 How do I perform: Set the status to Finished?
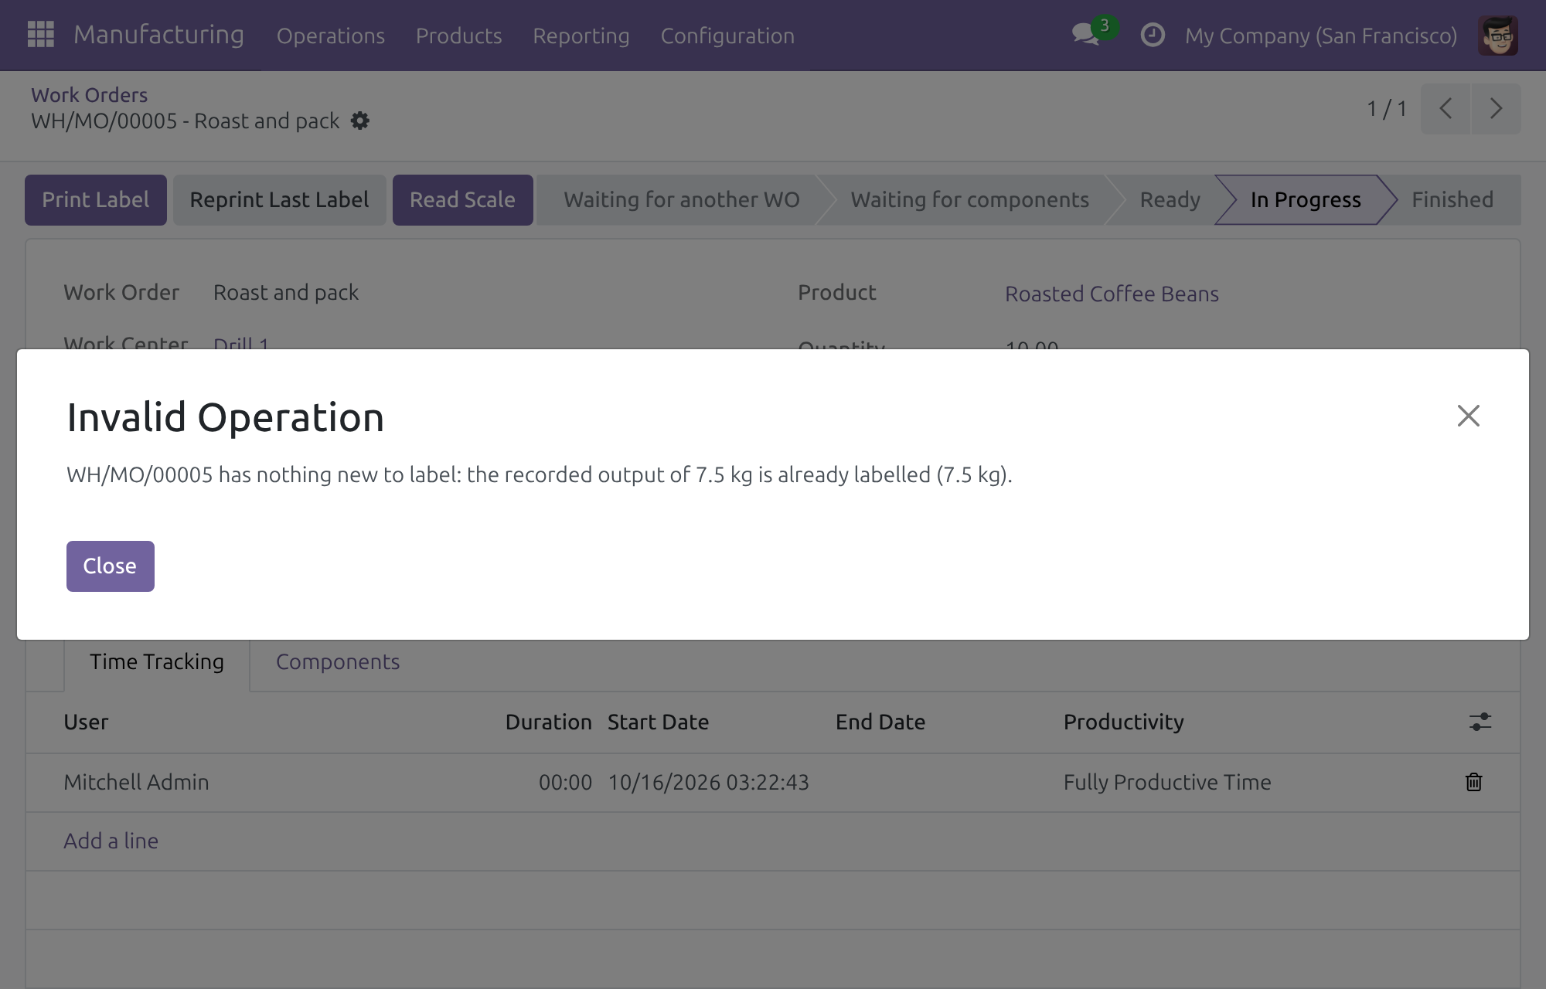point(1452,200)
